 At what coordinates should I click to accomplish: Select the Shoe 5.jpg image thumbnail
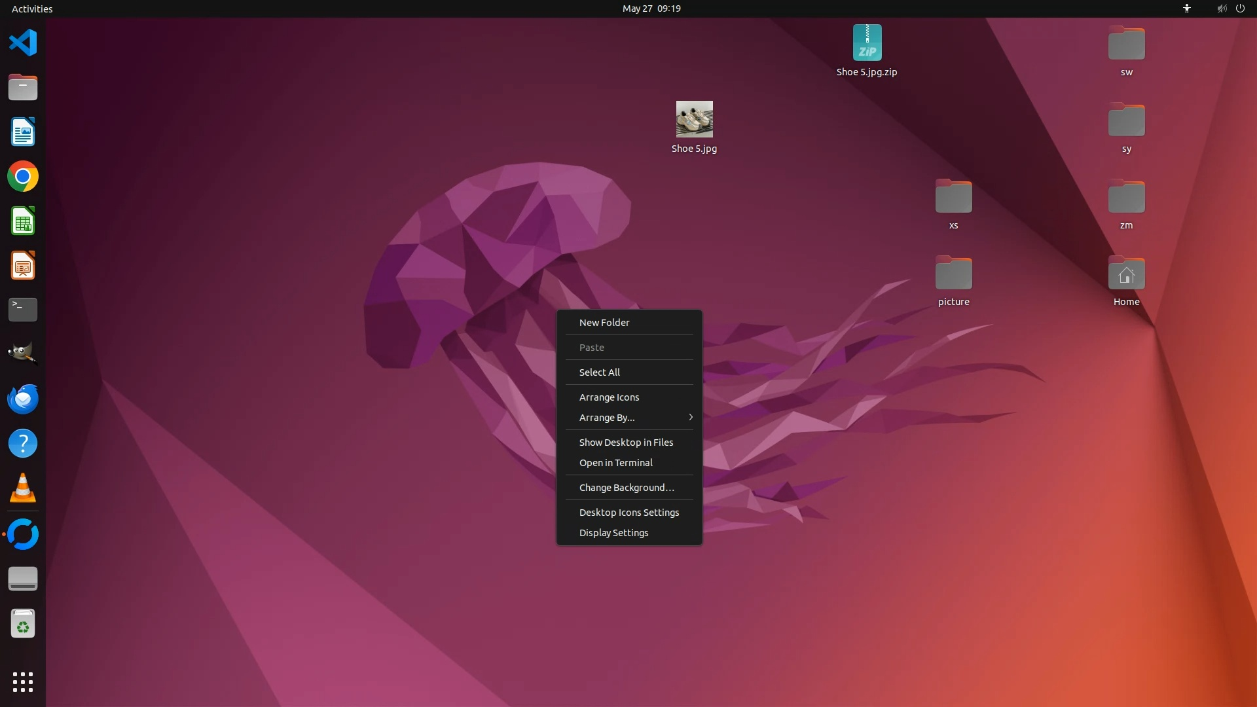694,119
